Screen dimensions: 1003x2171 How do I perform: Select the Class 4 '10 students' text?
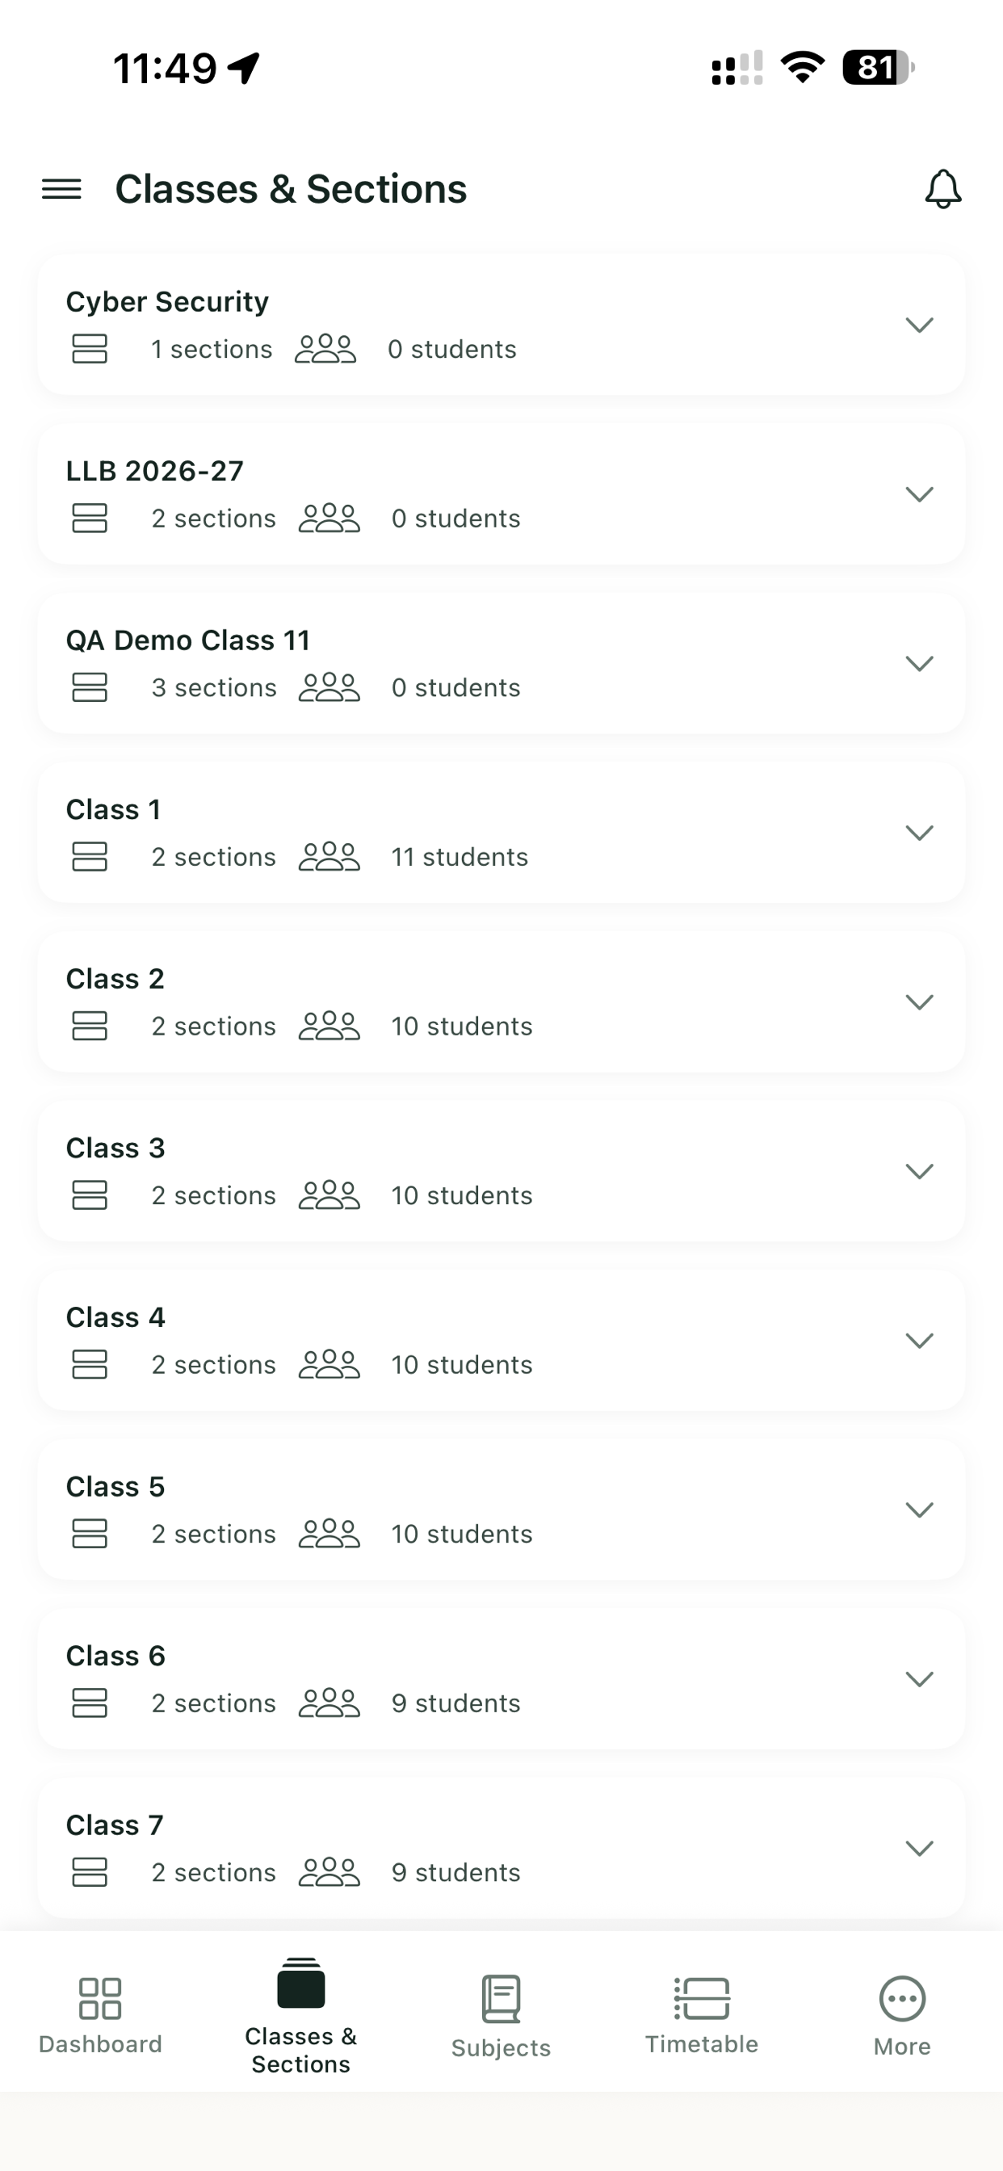[x=462, y=1364]
